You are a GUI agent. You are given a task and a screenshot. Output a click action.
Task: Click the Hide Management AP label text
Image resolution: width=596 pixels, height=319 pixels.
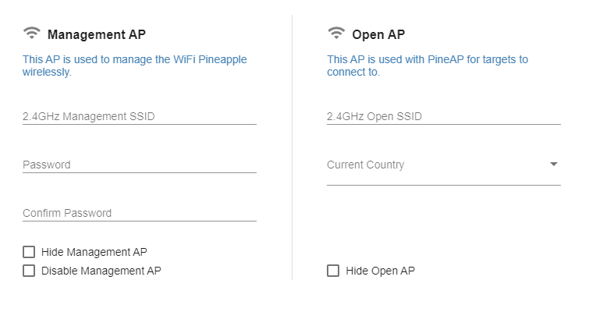coord(94,252)
